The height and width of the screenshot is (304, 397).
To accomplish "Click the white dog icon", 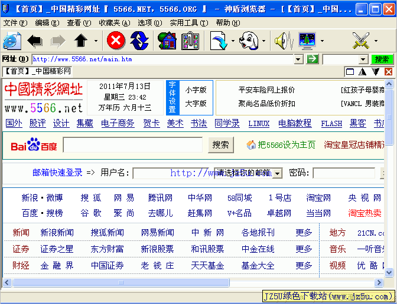I will [x=249, y=41].
